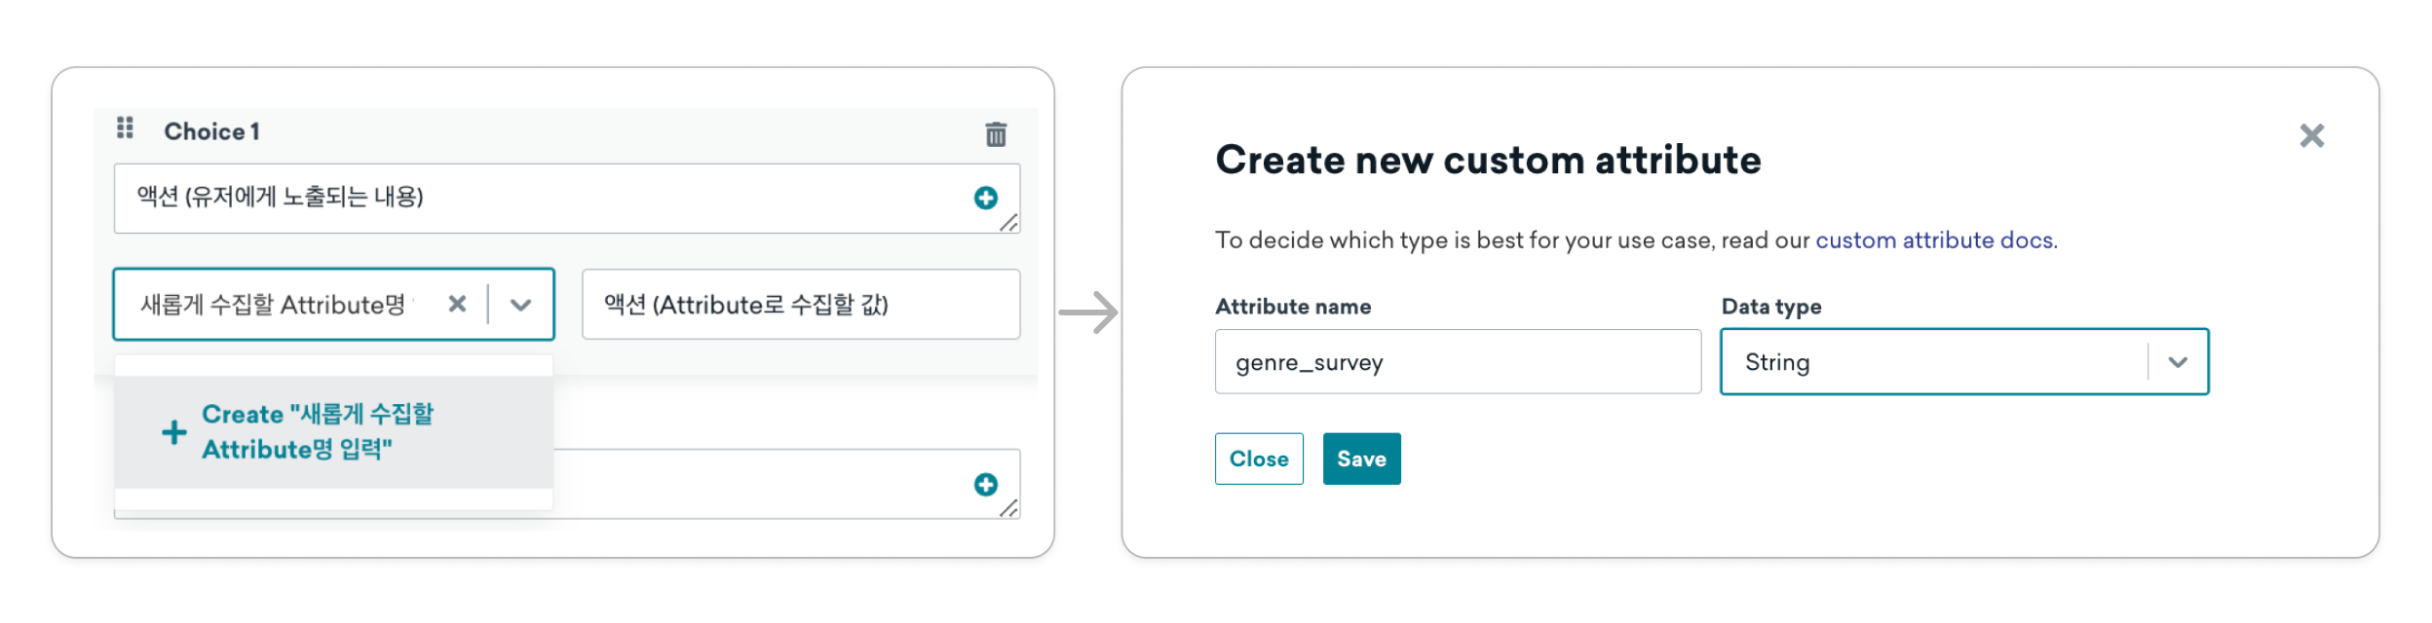The height and width of the screenshot is (623, 2432).
Task: Open the custom attribute docs link
Action: coord(1933,240)
